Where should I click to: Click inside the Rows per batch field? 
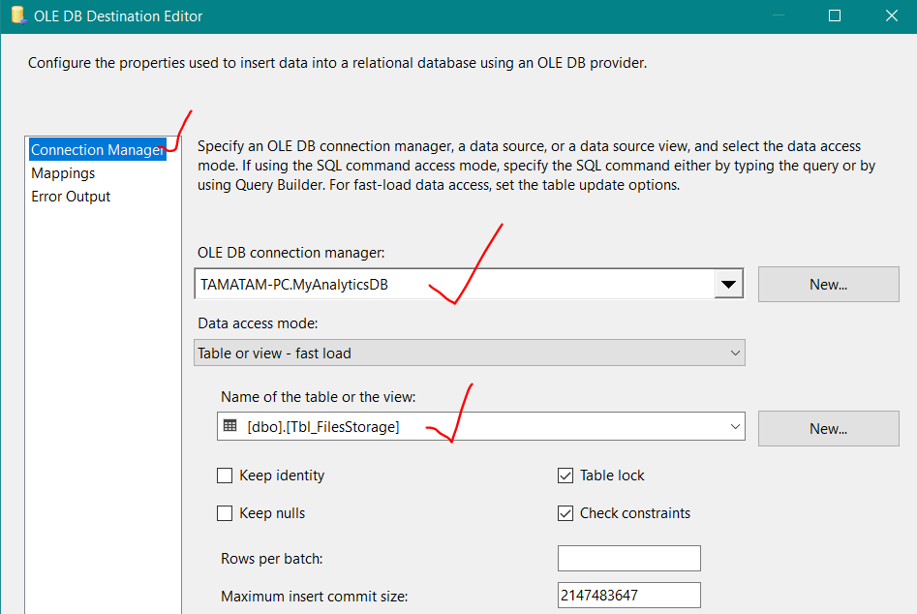[628, 558]
